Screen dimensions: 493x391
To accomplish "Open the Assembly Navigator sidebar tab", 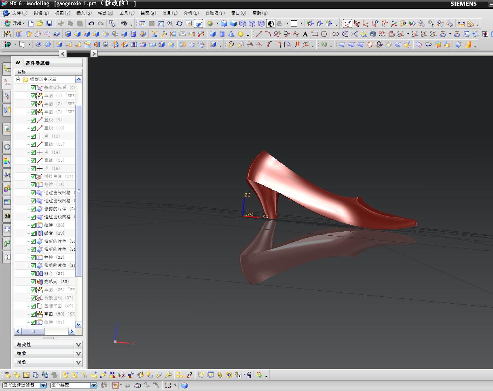I will (7, 69).
